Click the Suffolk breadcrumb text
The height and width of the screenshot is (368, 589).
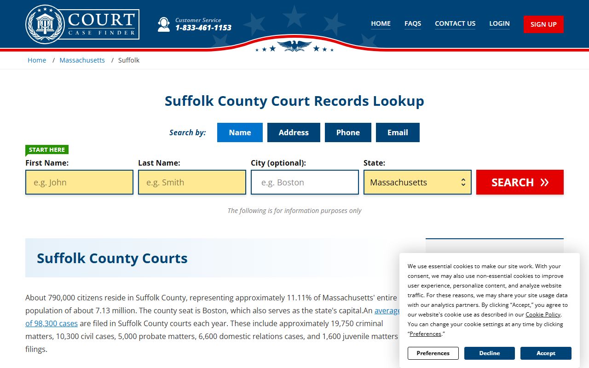(x=129, y=60)
